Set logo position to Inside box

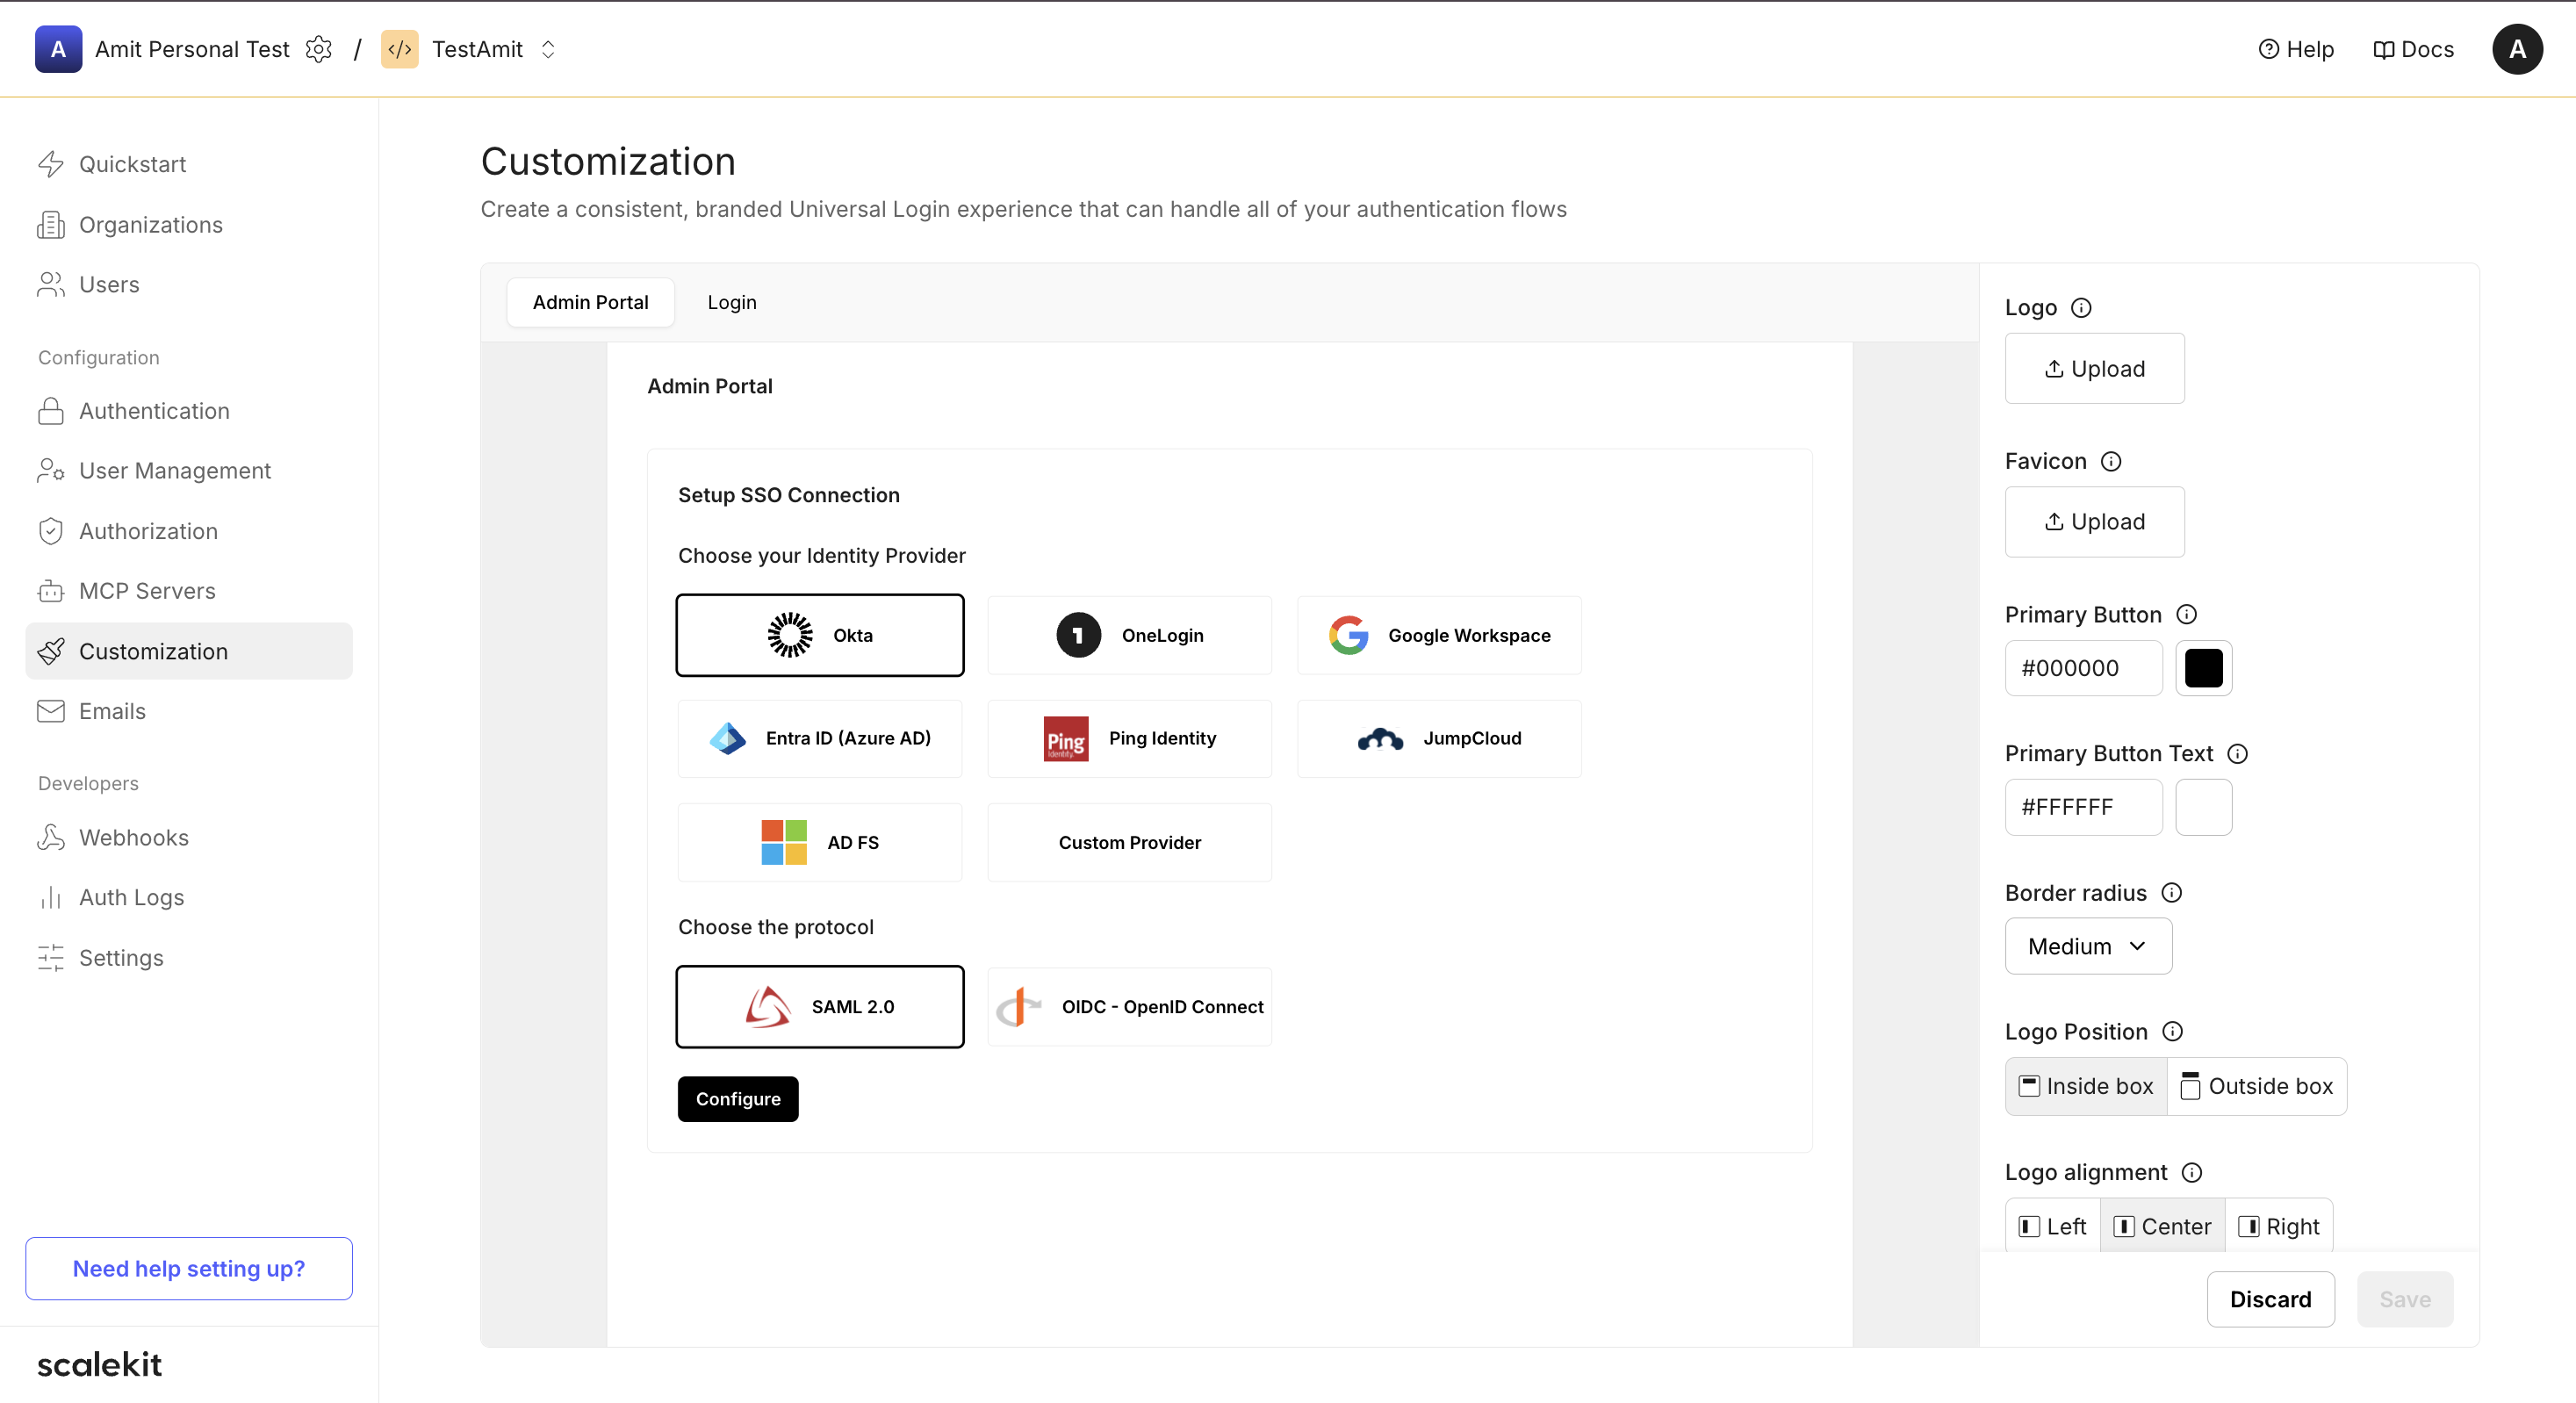[x=2086, y=1086]
